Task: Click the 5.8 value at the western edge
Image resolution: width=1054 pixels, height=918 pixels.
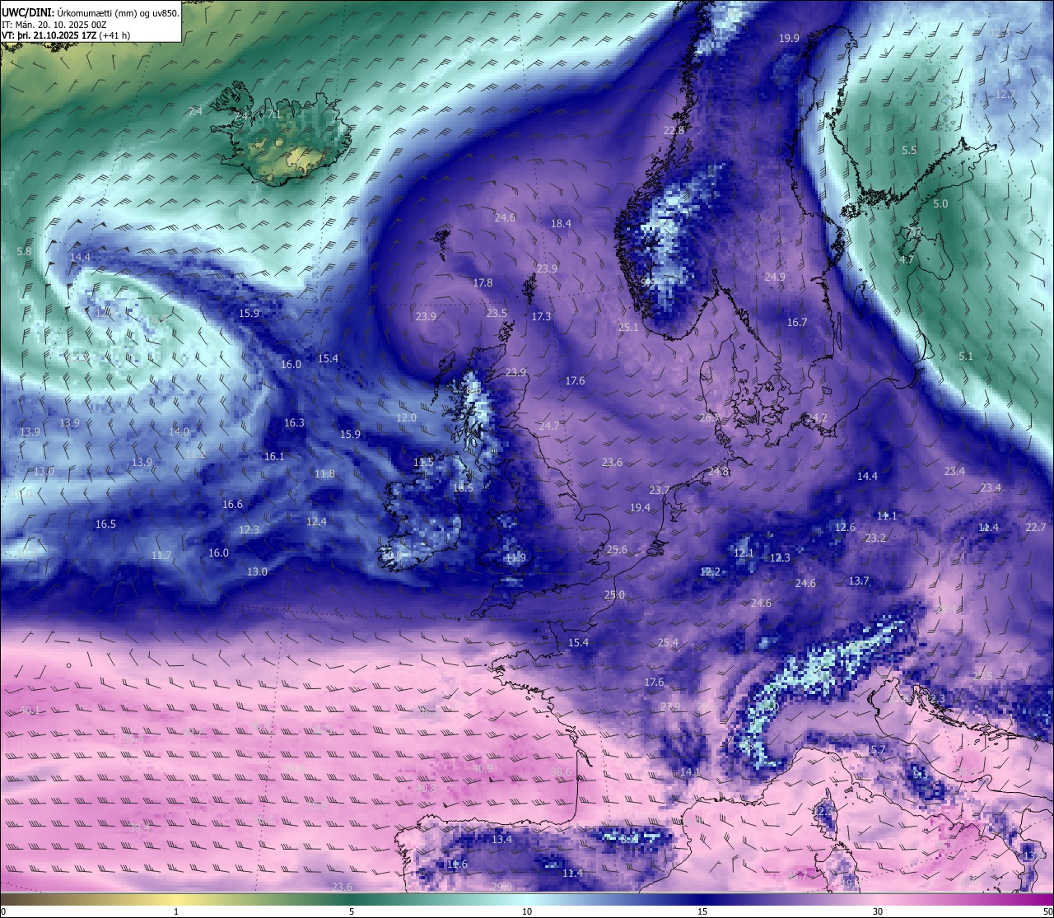Action: pyautogui.click(x=24, y=251)
